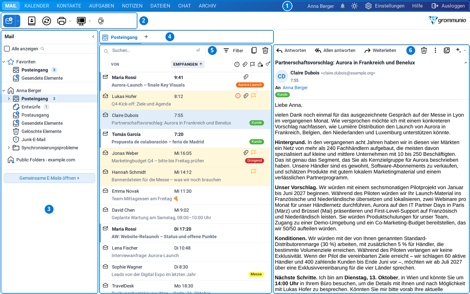
Task: Open the KONTAKTE menu
Action: [69, 6]
